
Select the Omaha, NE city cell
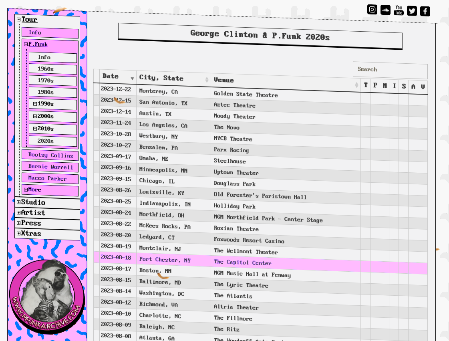coord(173,158)
